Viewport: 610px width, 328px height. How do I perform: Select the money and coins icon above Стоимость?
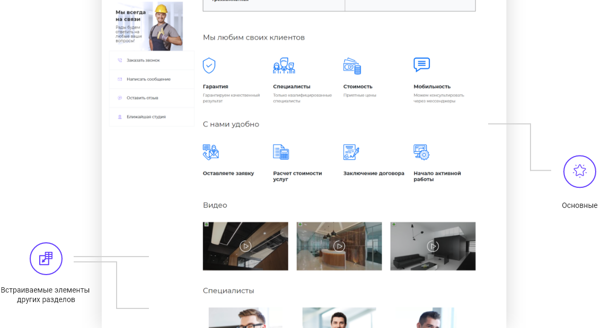pyautogui.click(x=352, y=66)
